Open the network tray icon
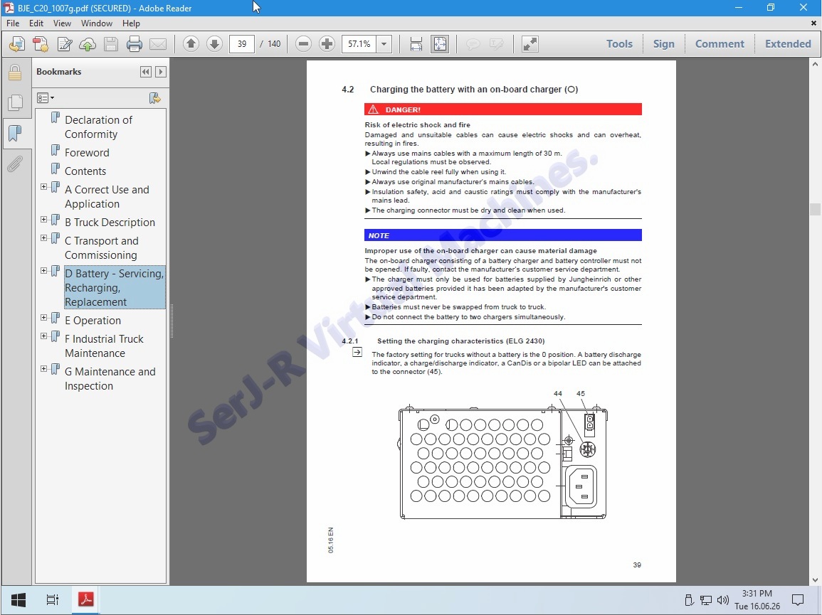Image resolution: width=822 pixels, height=615 pixels. tap(706, 600)
